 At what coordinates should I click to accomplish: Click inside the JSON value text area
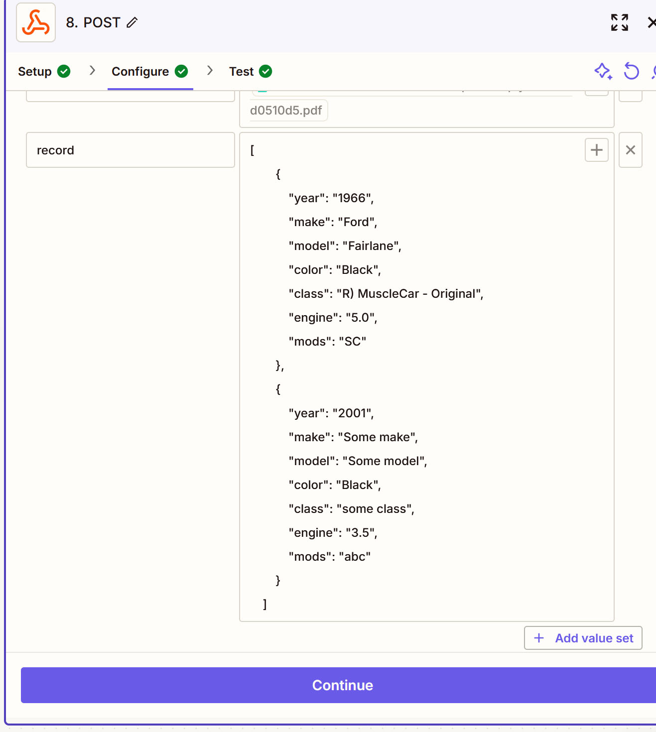427,377
